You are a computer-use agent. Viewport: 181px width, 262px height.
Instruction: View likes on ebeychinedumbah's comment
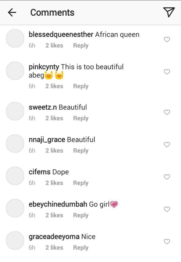(54, 215)
